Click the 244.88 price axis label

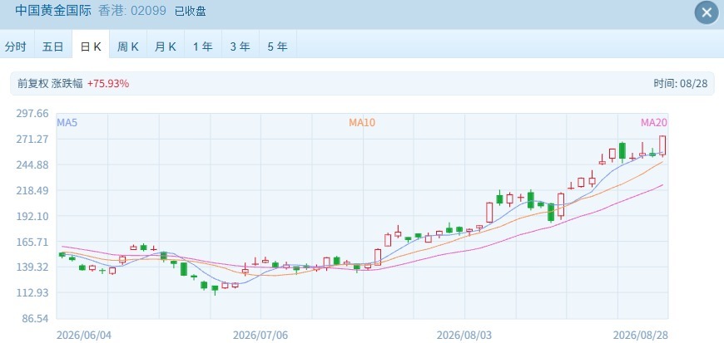click(x=32, y=164)
